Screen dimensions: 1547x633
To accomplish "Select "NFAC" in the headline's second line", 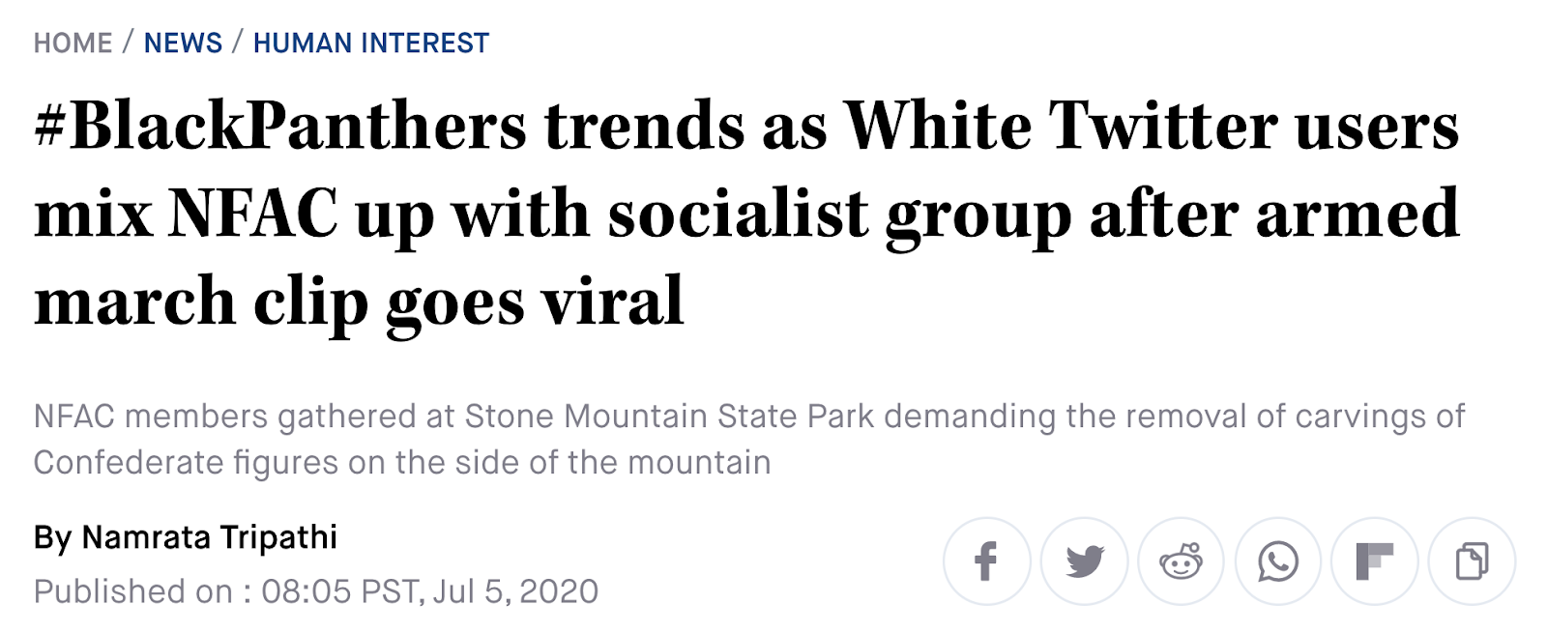I will (253, 214).
